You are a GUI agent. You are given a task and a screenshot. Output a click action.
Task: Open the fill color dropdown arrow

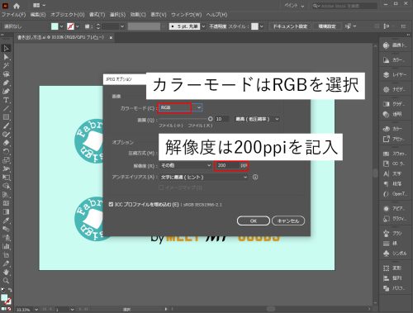coord(61,26)
